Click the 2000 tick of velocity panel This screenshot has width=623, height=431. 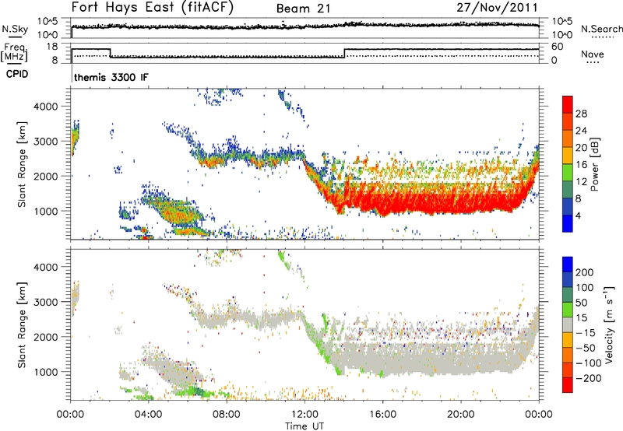tap(45, 337)
